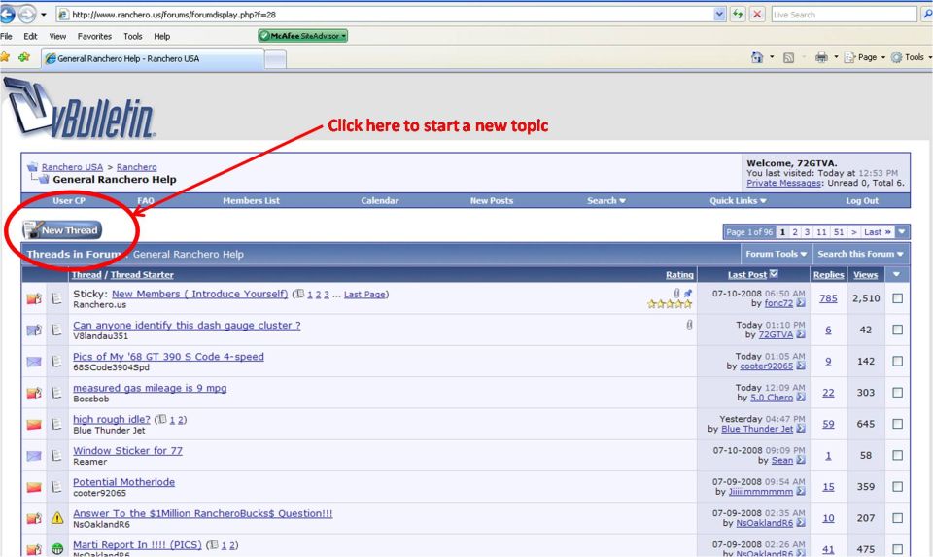
Task: Go to last post by Jiiiimmmmmm
Action: click(801, 492)
